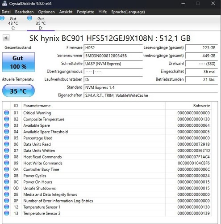Click the status orb for Controller Busy Time
Image resolution: width=221 pixels, height=224 pixels.
coord(7,169)
